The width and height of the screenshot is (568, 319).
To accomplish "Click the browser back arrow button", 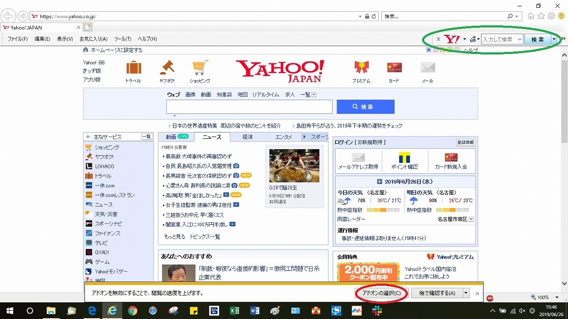I will pos(8,16).
